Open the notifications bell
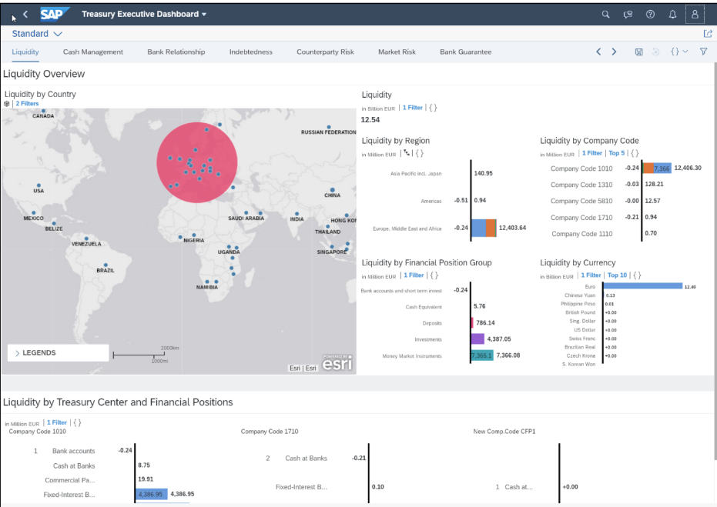Viewport: 717px width, 507px height. (x=672, y=14)
